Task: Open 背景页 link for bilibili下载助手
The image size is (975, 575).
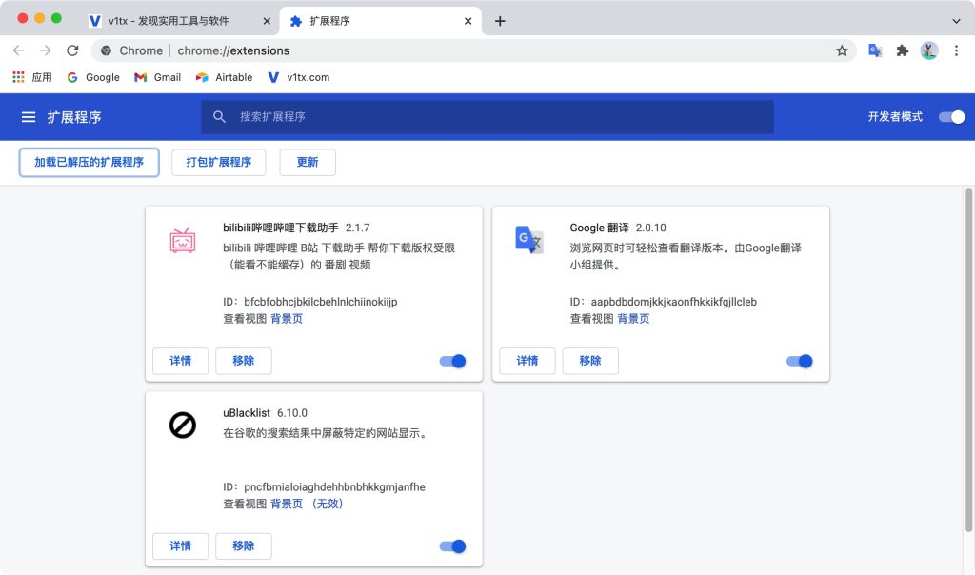Action: click(x=287, y=319)
